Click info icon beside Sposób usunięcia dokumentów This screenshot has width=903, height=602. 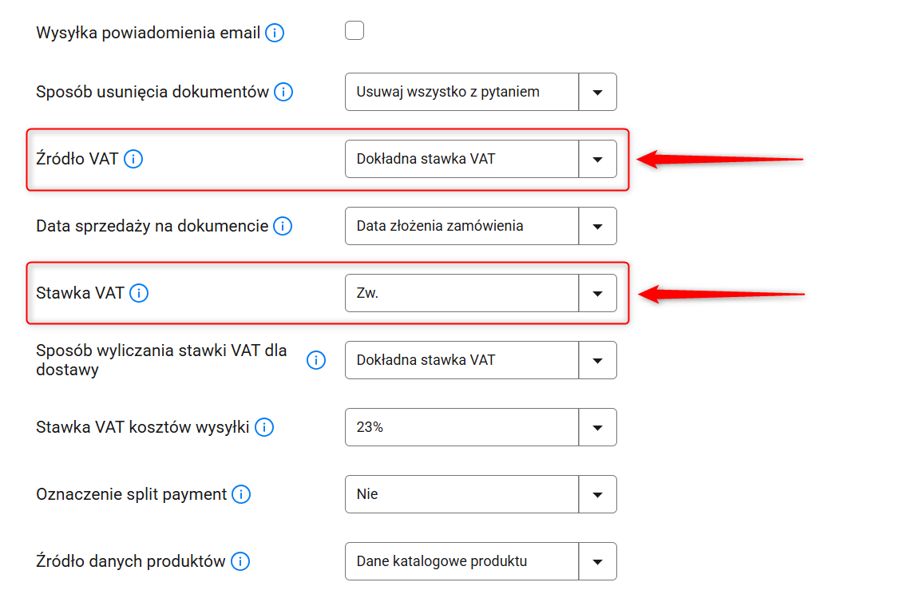click(283, 92)
